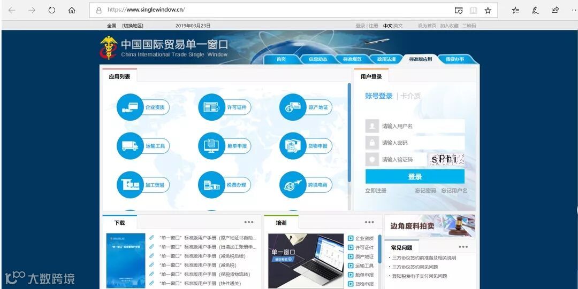Switch language to 英文
Screen dimensions: 578x289
click(398, 26)
